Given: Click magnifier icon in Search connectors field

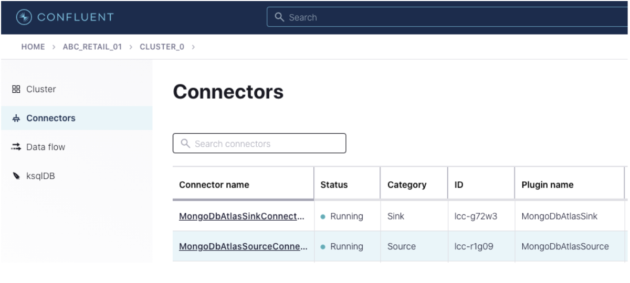Looking at the screenshot, I should (185, 144).
